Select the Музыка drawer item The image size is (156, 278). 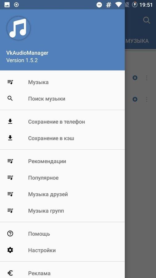62,82
